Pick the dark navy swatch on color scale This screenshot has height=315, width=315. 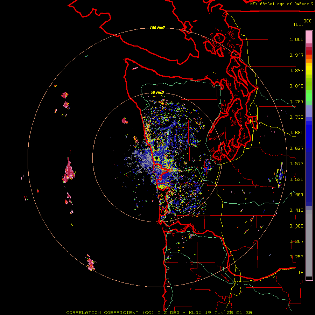[309, 179]
